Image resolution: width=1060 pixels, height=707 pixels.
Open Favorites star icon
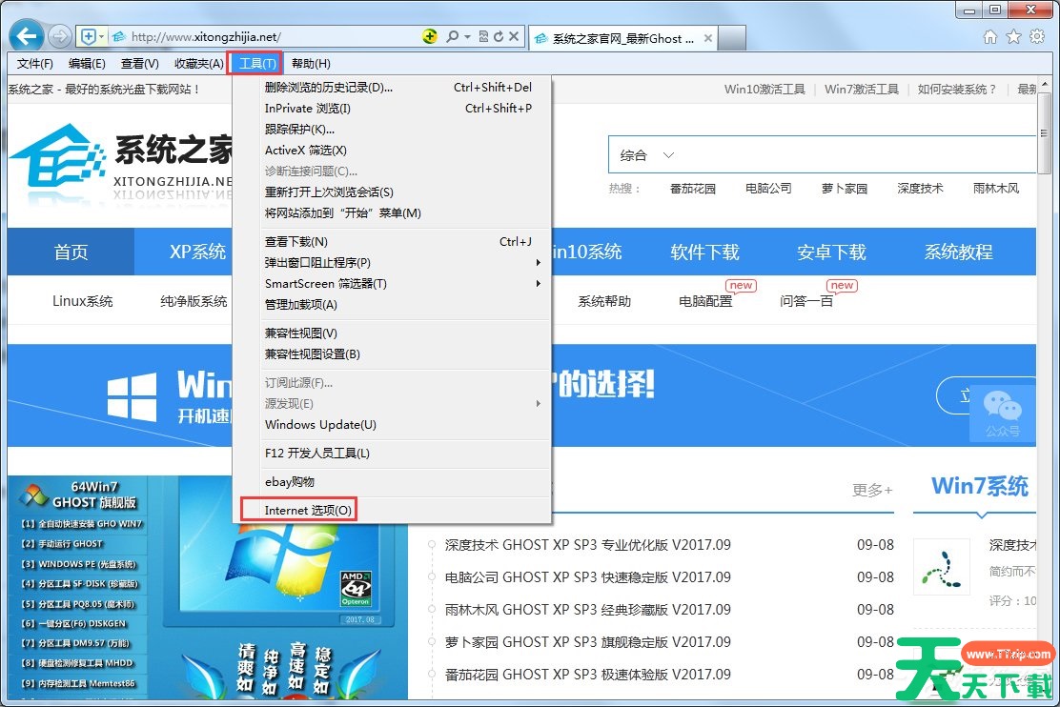coord(1012,37)
